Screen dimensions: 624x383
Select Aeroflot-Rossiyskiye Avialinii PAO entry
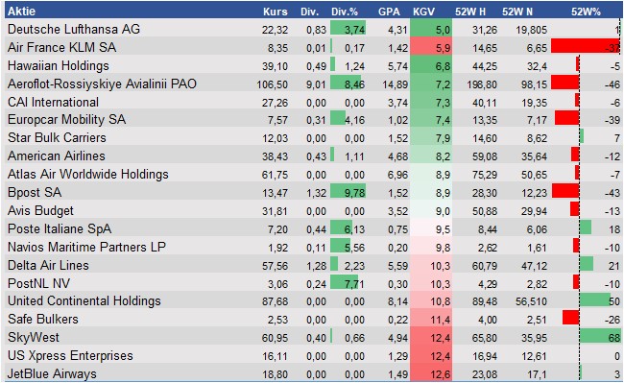102,84
